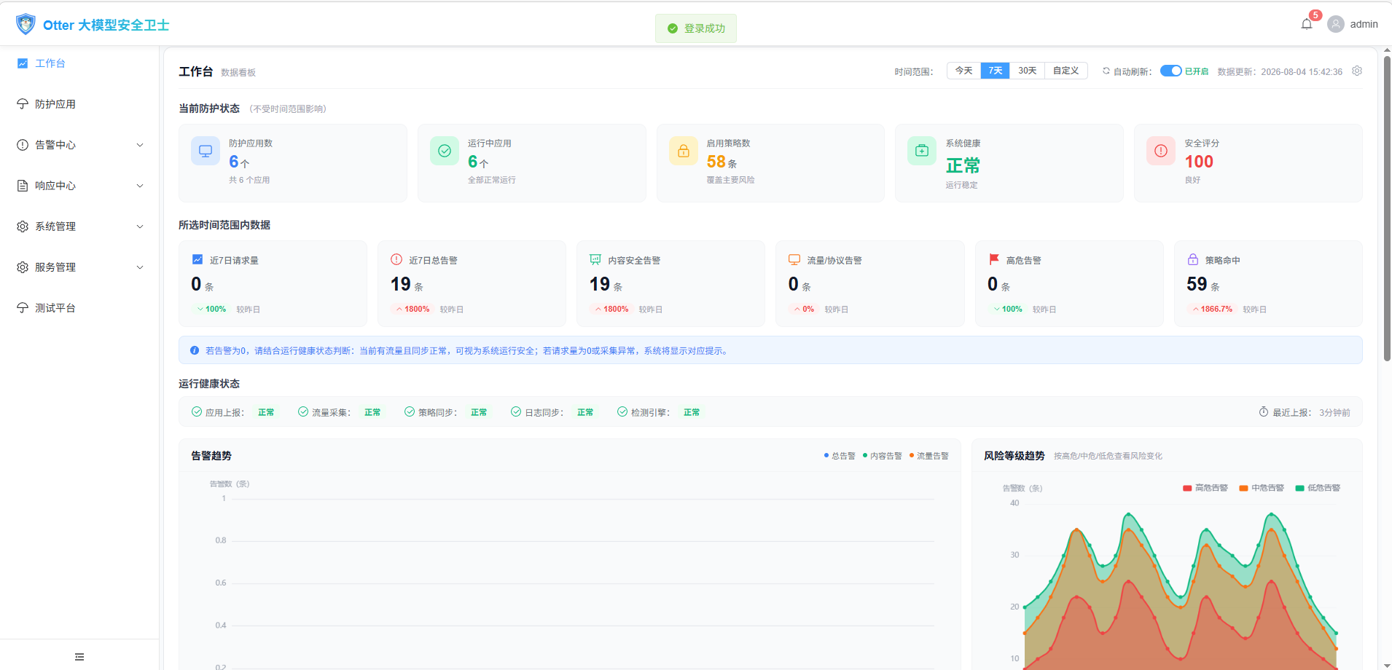
Task: Click the 检测引擎 正常 status tag
Action: point(692,412)
